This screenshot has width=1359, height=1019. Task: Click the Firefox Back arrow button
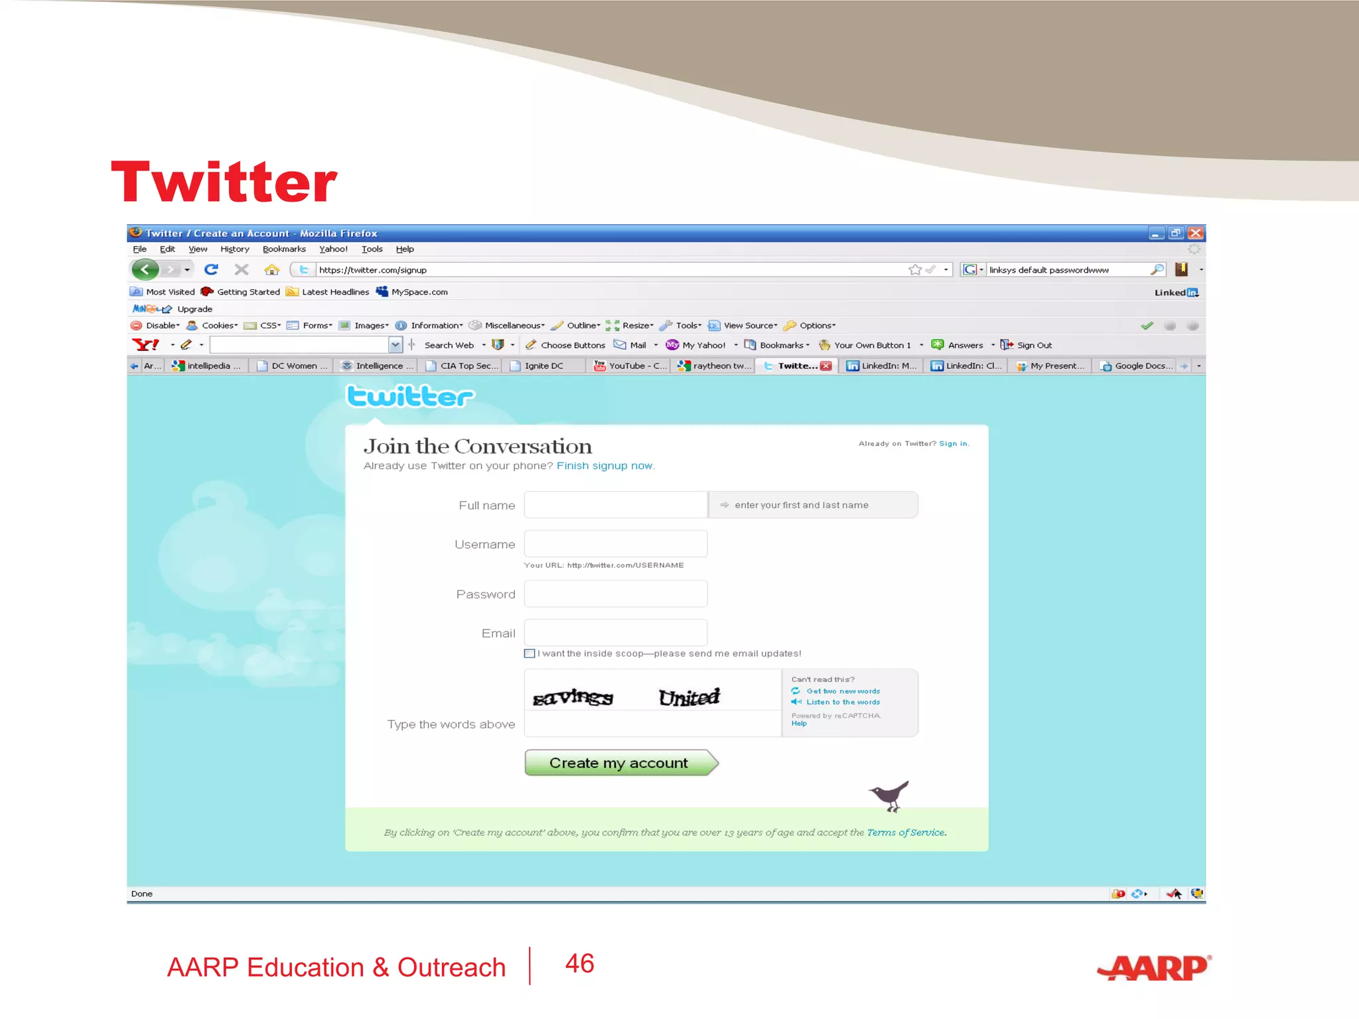(145, 269)
